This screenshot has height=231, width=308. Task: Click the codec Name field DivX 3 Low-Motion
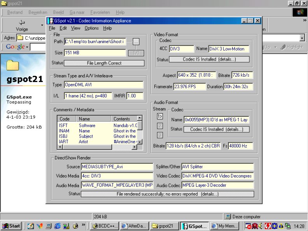coord(229,49)
